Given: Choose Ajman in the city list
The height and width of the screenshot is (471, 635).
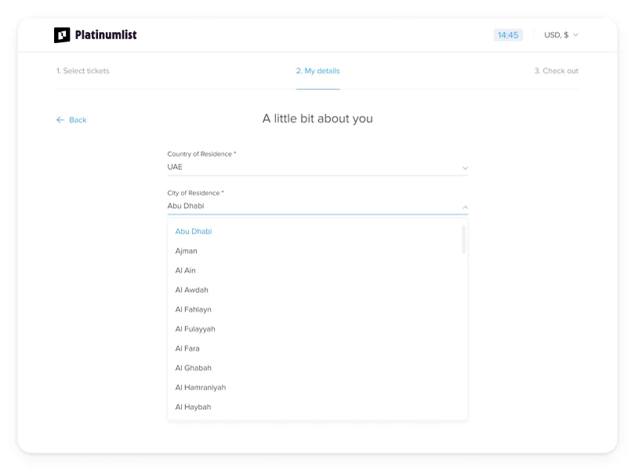Looking at the screenshot, I should (187, 252).
